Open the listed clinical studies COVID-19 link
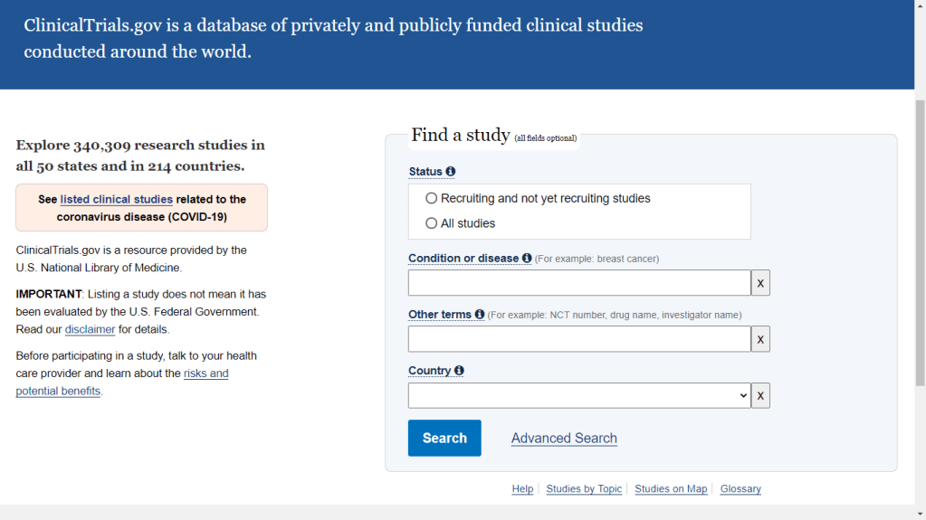This screenshot has width=926, height=520. (116, 200)
